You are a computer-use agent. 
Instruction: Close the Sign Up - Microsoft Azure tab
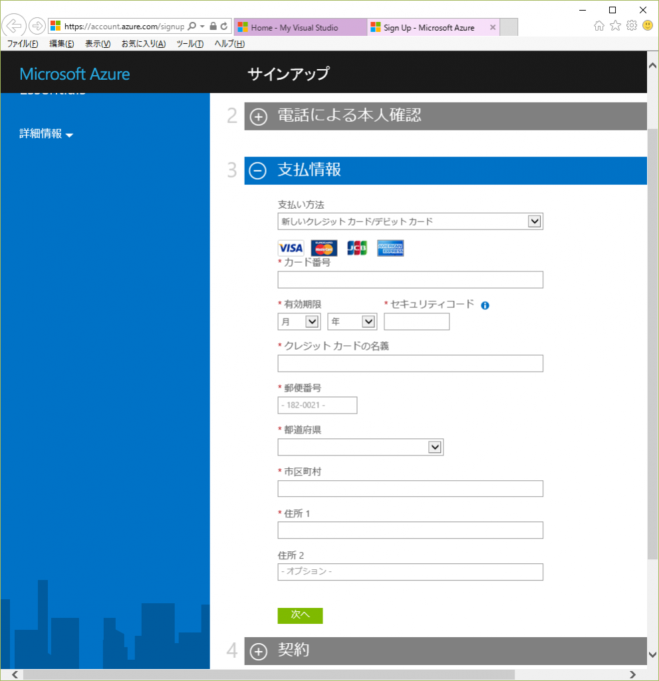[493, 27]
